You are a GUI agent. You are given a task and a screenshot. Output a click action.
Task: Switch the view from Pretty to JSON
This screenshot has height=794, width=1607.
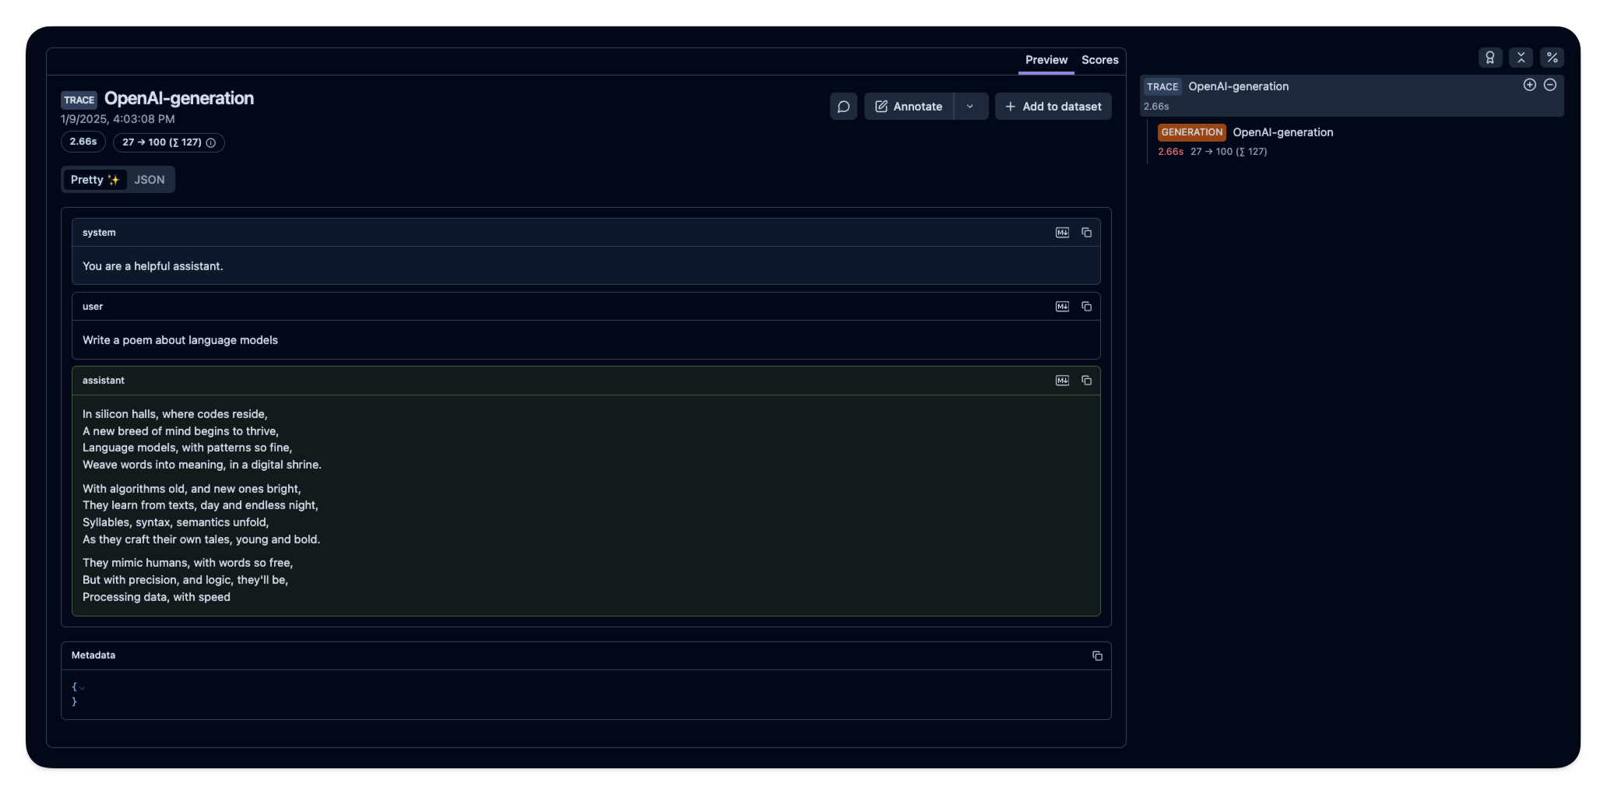[149, 179]
